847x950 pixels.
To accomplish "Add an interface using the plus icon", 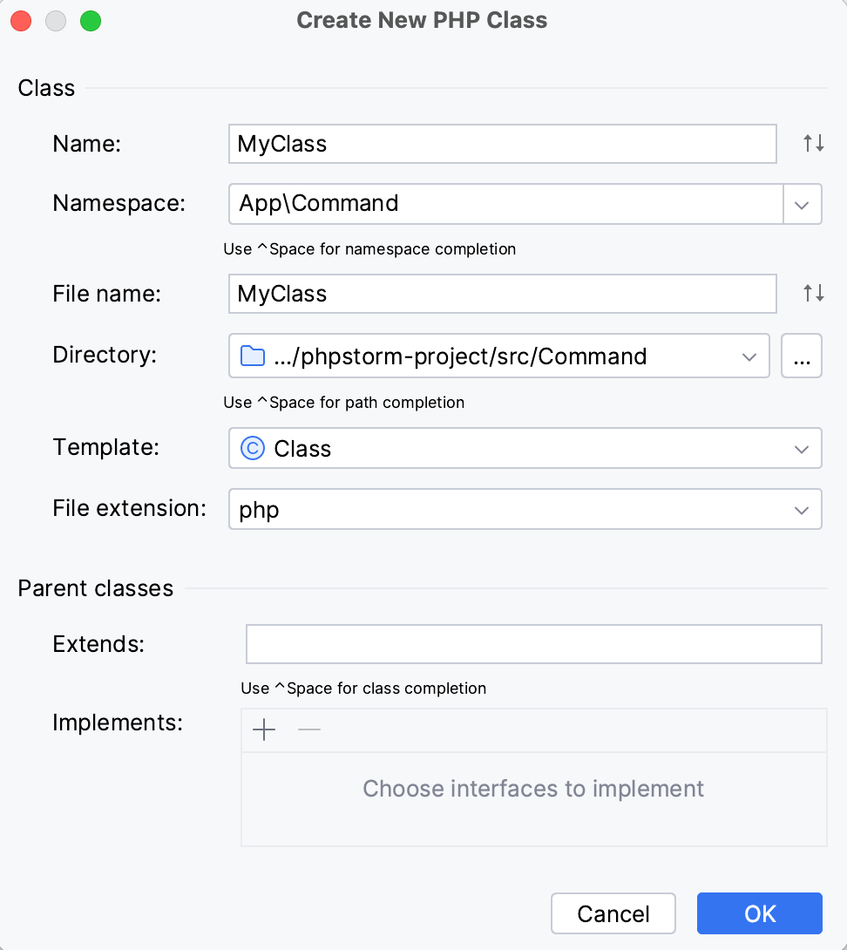I will 264,729.
